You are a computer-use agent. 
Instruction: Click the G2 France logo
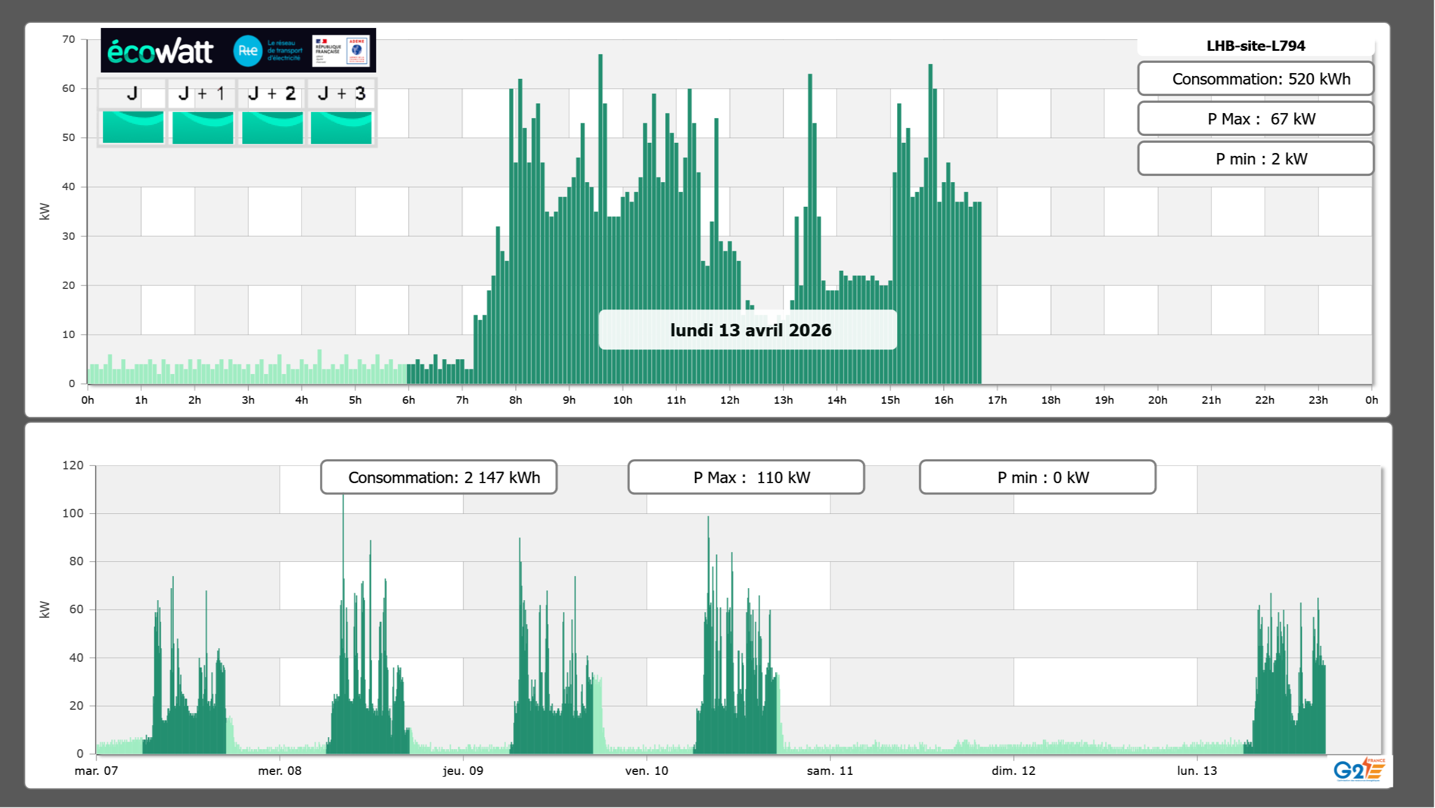coord(1358,770)
